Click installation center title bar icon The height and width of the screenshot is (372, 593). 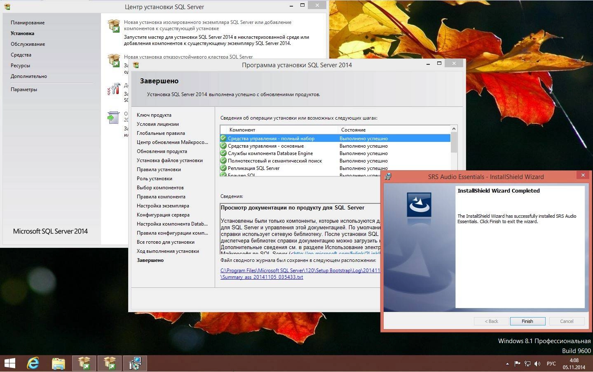7,7
